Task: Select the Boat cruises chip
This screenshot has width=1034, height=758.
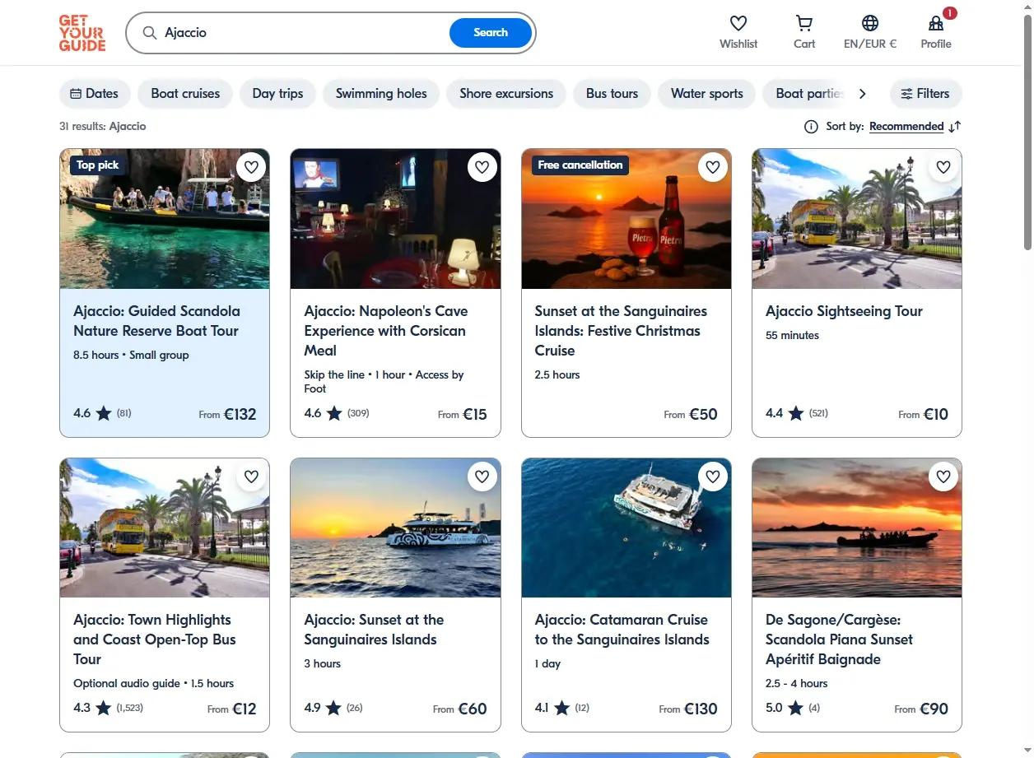Action: (185, 94)
